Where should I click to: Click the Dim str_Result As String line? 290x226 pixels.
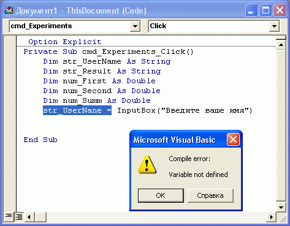102,71
